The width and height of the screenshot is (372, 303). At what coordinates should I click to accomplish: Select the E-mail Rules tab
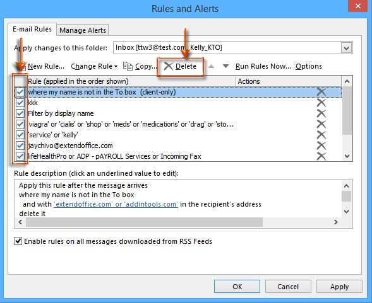click(32, 29)
